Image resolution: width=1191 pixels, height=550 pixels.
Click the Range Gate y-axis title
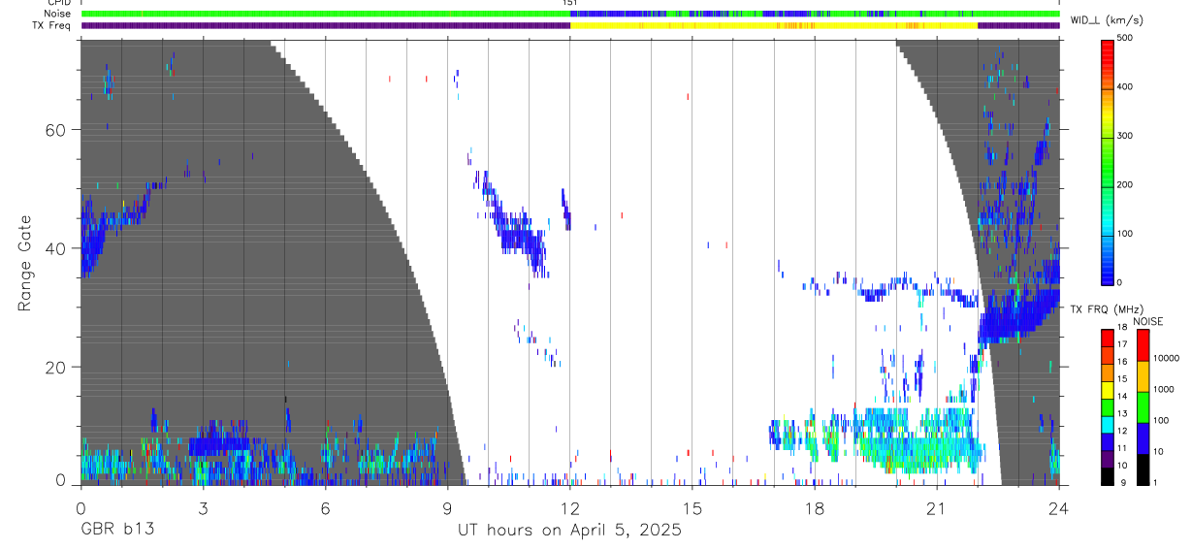25,263
